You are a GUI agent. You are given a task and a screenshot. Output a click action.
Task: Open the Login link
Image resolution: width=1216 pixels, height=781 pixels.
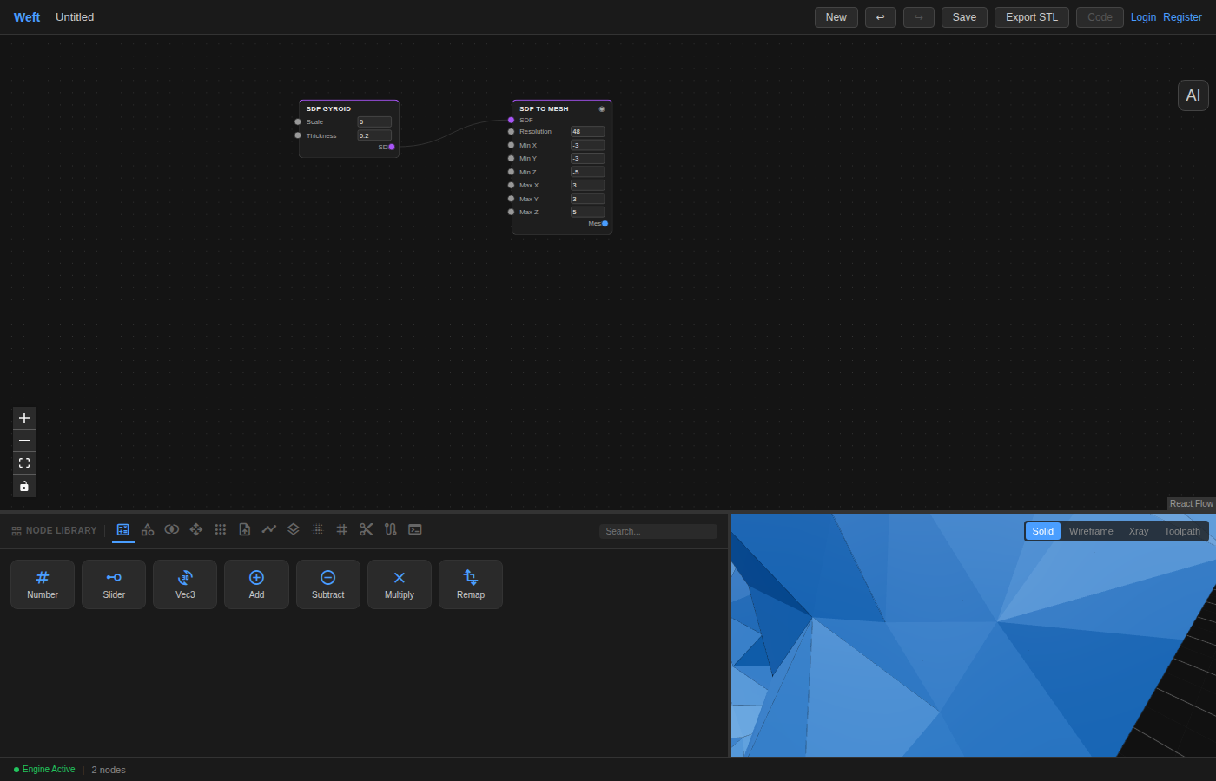point(1143,17)
